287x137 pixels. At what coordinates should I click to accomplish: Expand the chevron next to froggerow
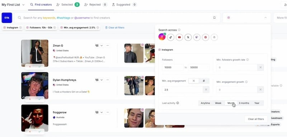coord(102,112)
